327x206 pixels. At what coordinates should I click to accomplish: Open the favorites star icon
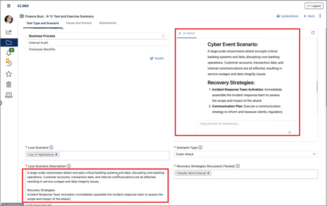pyautogui.click(x=9, y=74)
